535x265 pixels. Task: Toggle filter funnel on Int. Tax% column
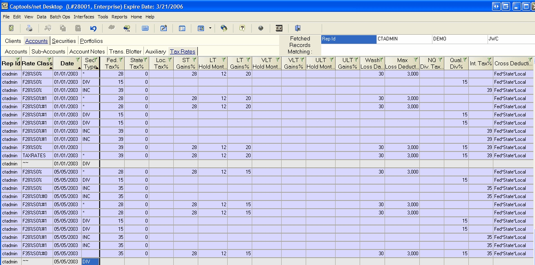pos(489,60)
